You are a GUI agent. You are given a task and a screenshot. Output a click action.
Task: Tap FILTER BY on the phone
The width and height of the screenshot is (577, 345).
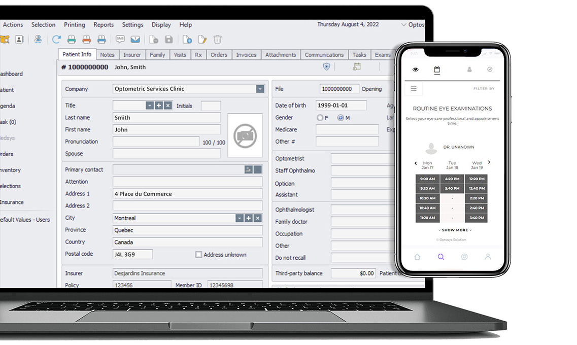coord(484,89)
